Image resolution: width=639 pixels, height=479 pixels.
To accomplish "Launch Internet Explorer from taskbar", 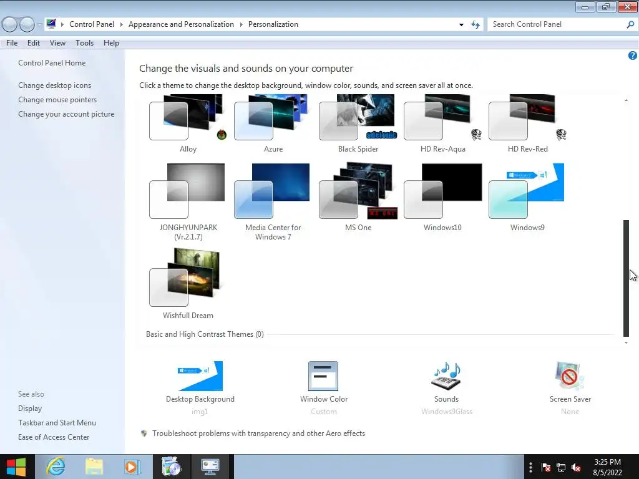I will click(x=56, y=467).
